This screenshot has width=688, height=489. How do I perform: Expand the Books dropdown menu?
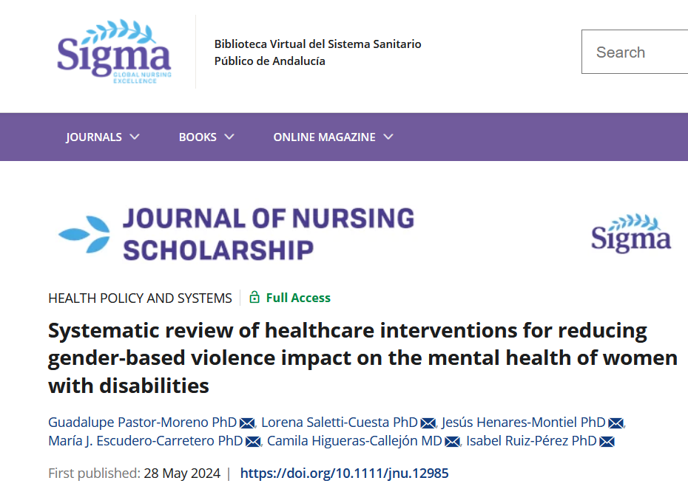[x=206, y=137]
